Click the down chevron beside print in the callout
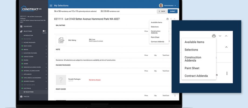 tap(220, 36)
